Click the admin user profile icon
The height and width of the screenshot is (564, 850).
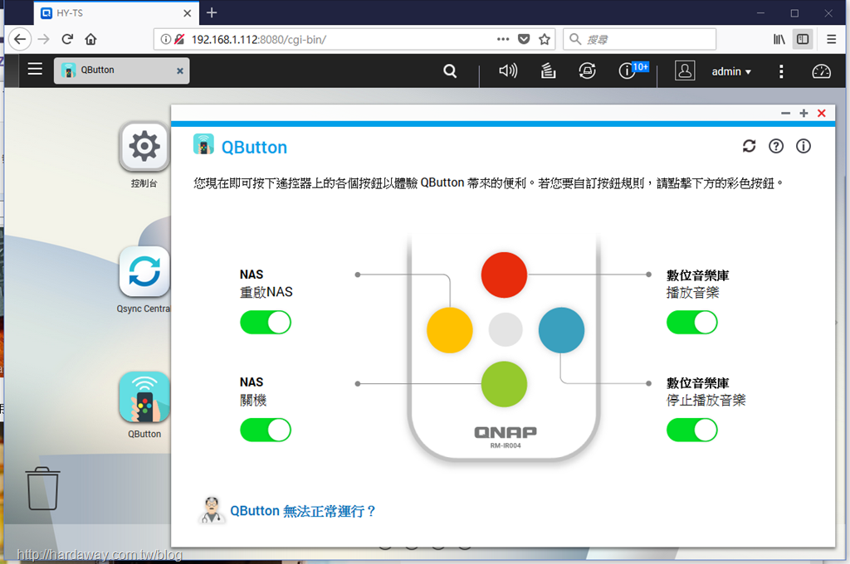(685, 70)
